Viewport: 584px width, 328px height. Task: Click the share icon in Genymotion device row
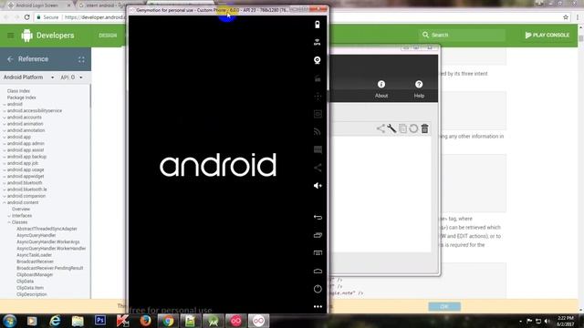click(381, 128)
